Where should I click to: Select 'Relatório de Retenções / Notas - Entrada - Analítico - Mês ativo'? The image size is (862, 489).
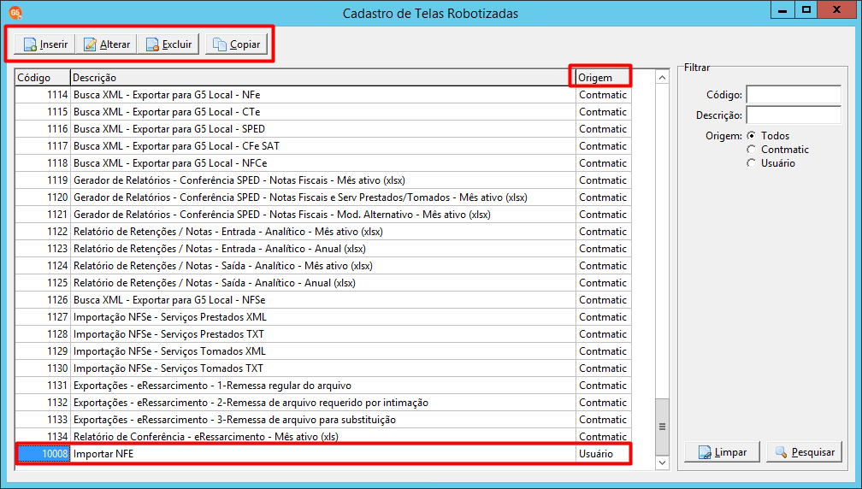click(x=323, y=232)
